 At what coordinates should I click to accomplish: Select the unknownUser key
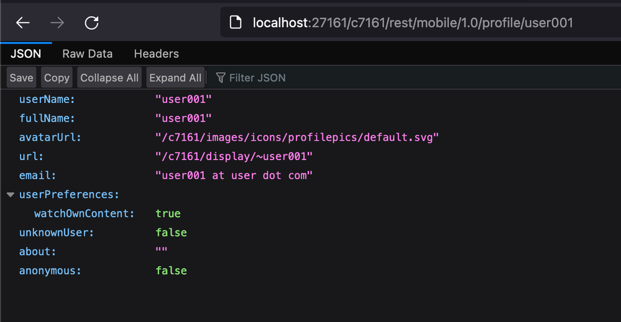56,232
